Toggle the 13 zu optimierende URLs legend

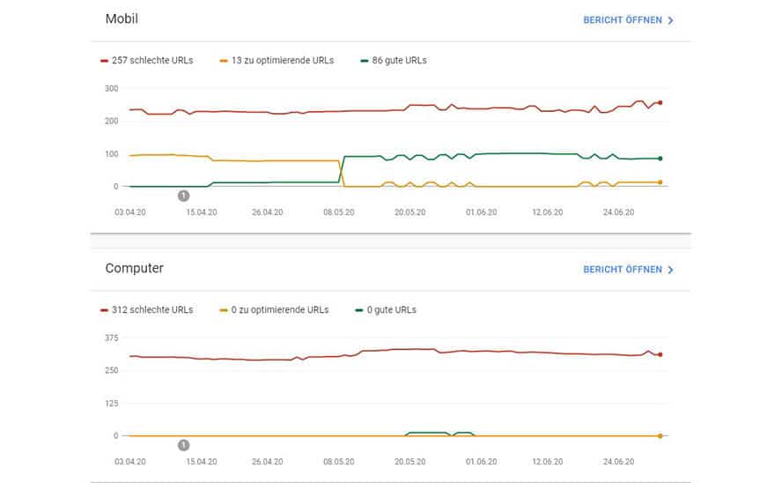click(x=277, y=60)
